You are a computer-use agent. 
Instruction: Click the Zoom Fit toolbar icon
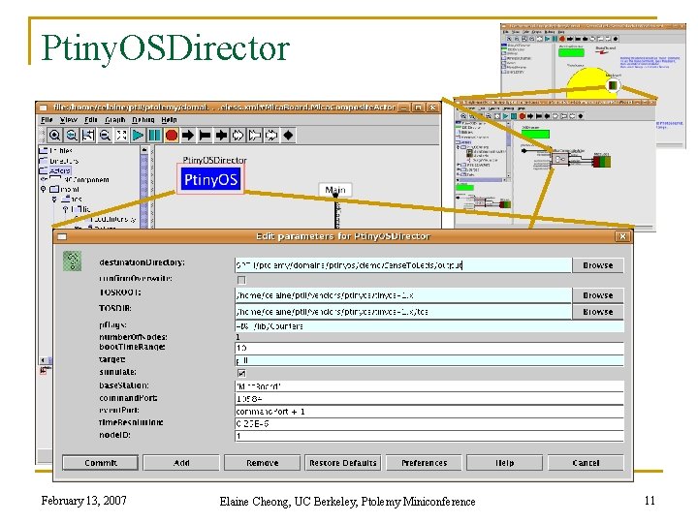[x=88, y=135]
